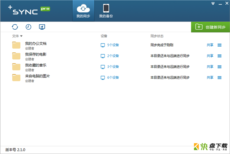Open hamburger menu for 来自电脑的图片 row
Image resolution: width=230 pixels, height=154 pixels.
[219, 77]
